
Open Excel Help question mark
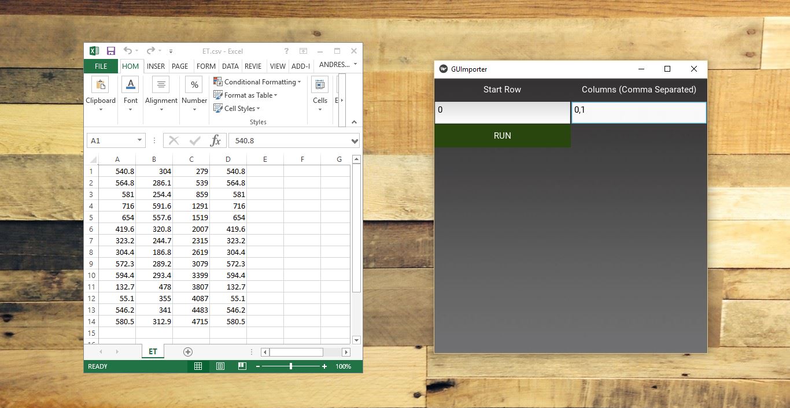286,51
